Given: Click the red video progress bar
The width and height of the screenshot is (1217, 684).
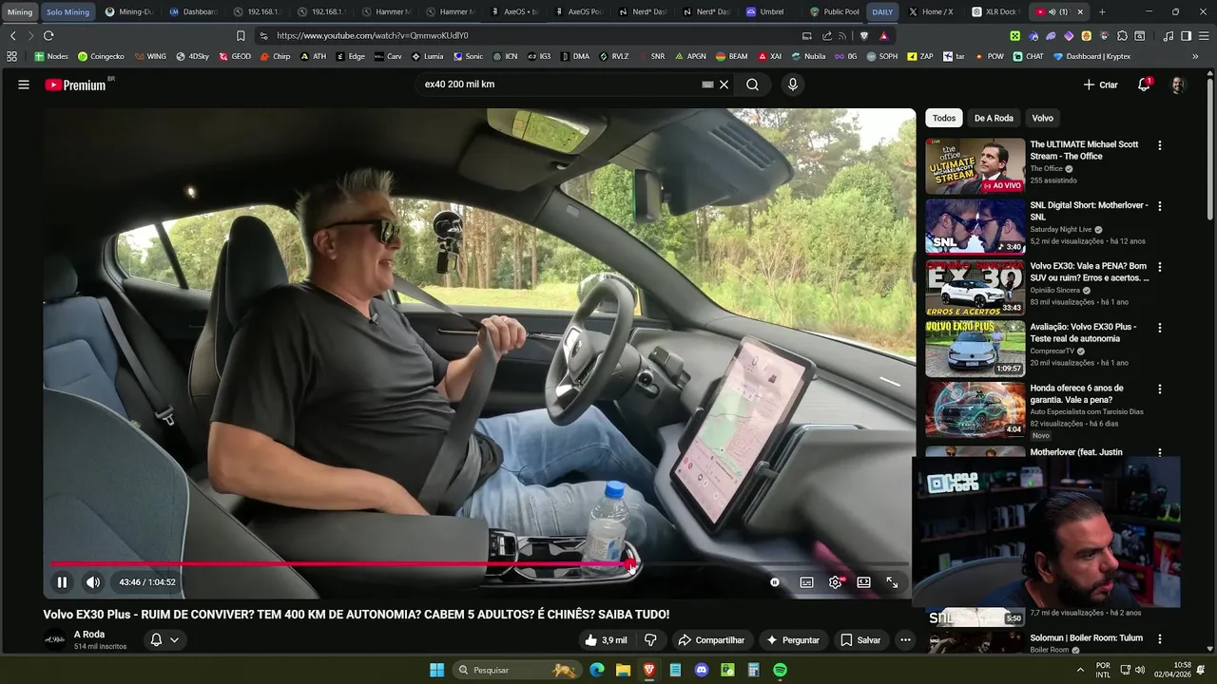Looking at the screenshot, I should point(340,564).
